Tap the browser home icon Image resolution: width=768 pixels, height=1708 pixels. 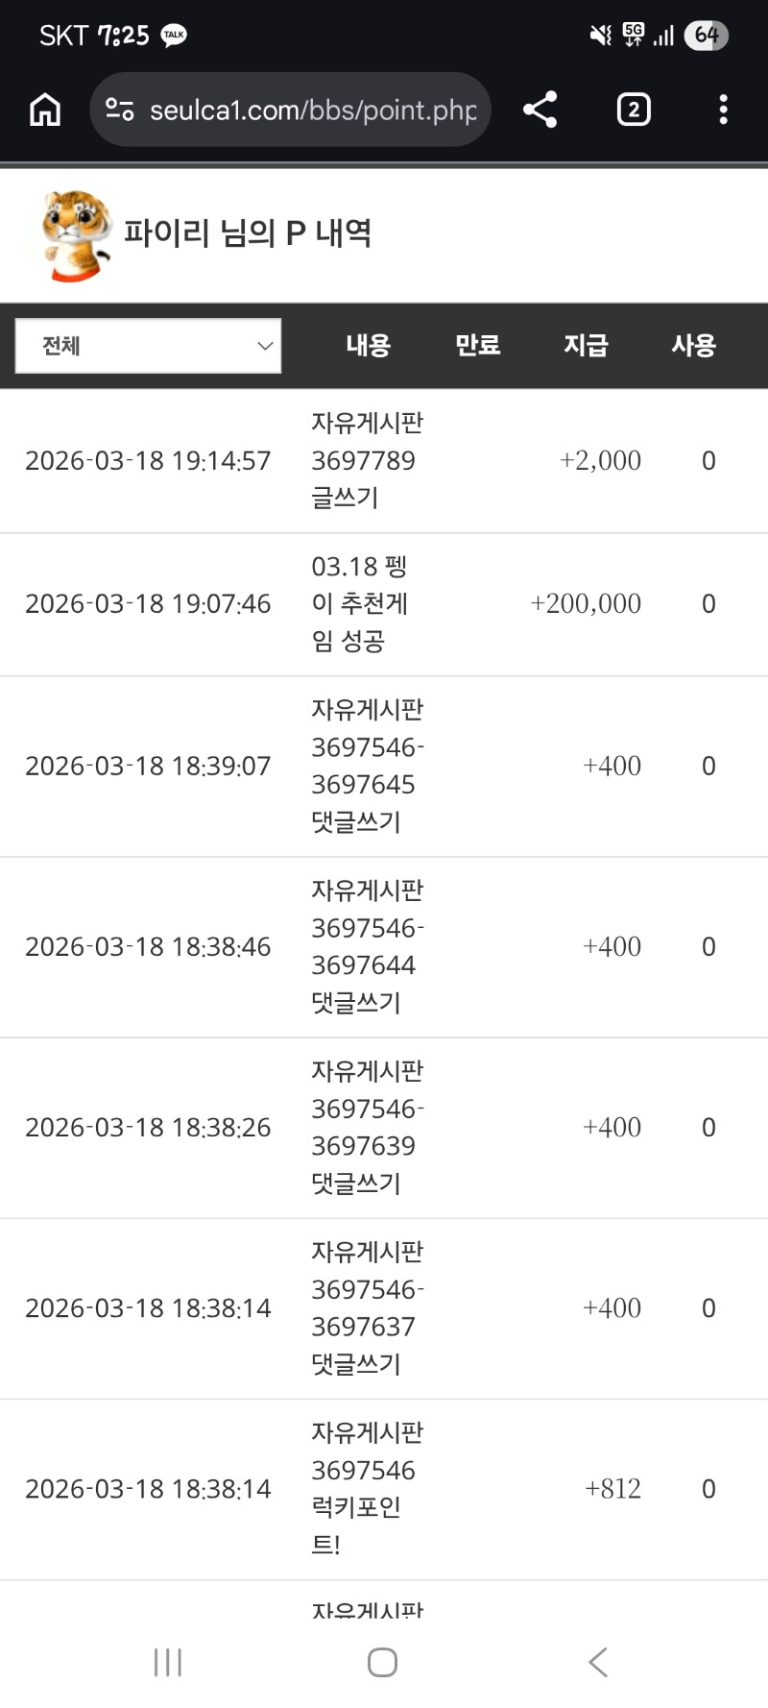click(45, 110)
